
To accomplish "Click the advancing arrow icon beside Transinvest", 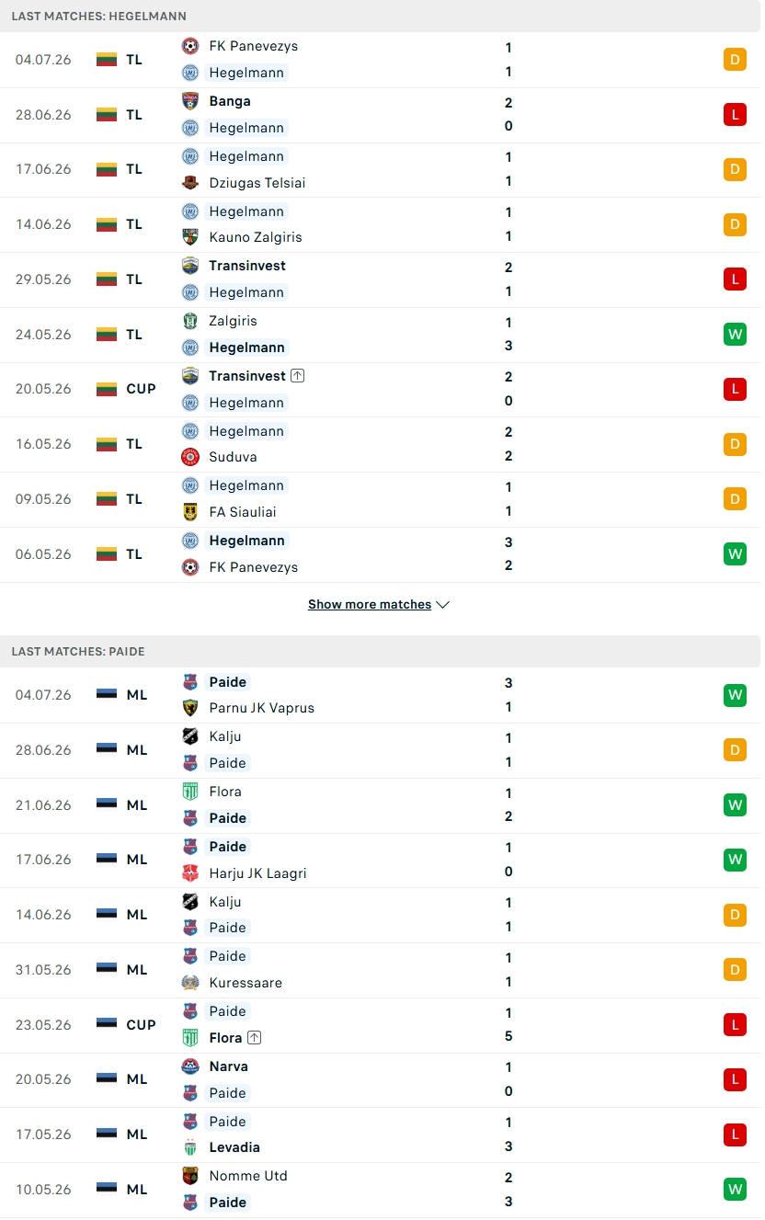I will point(297,376).
